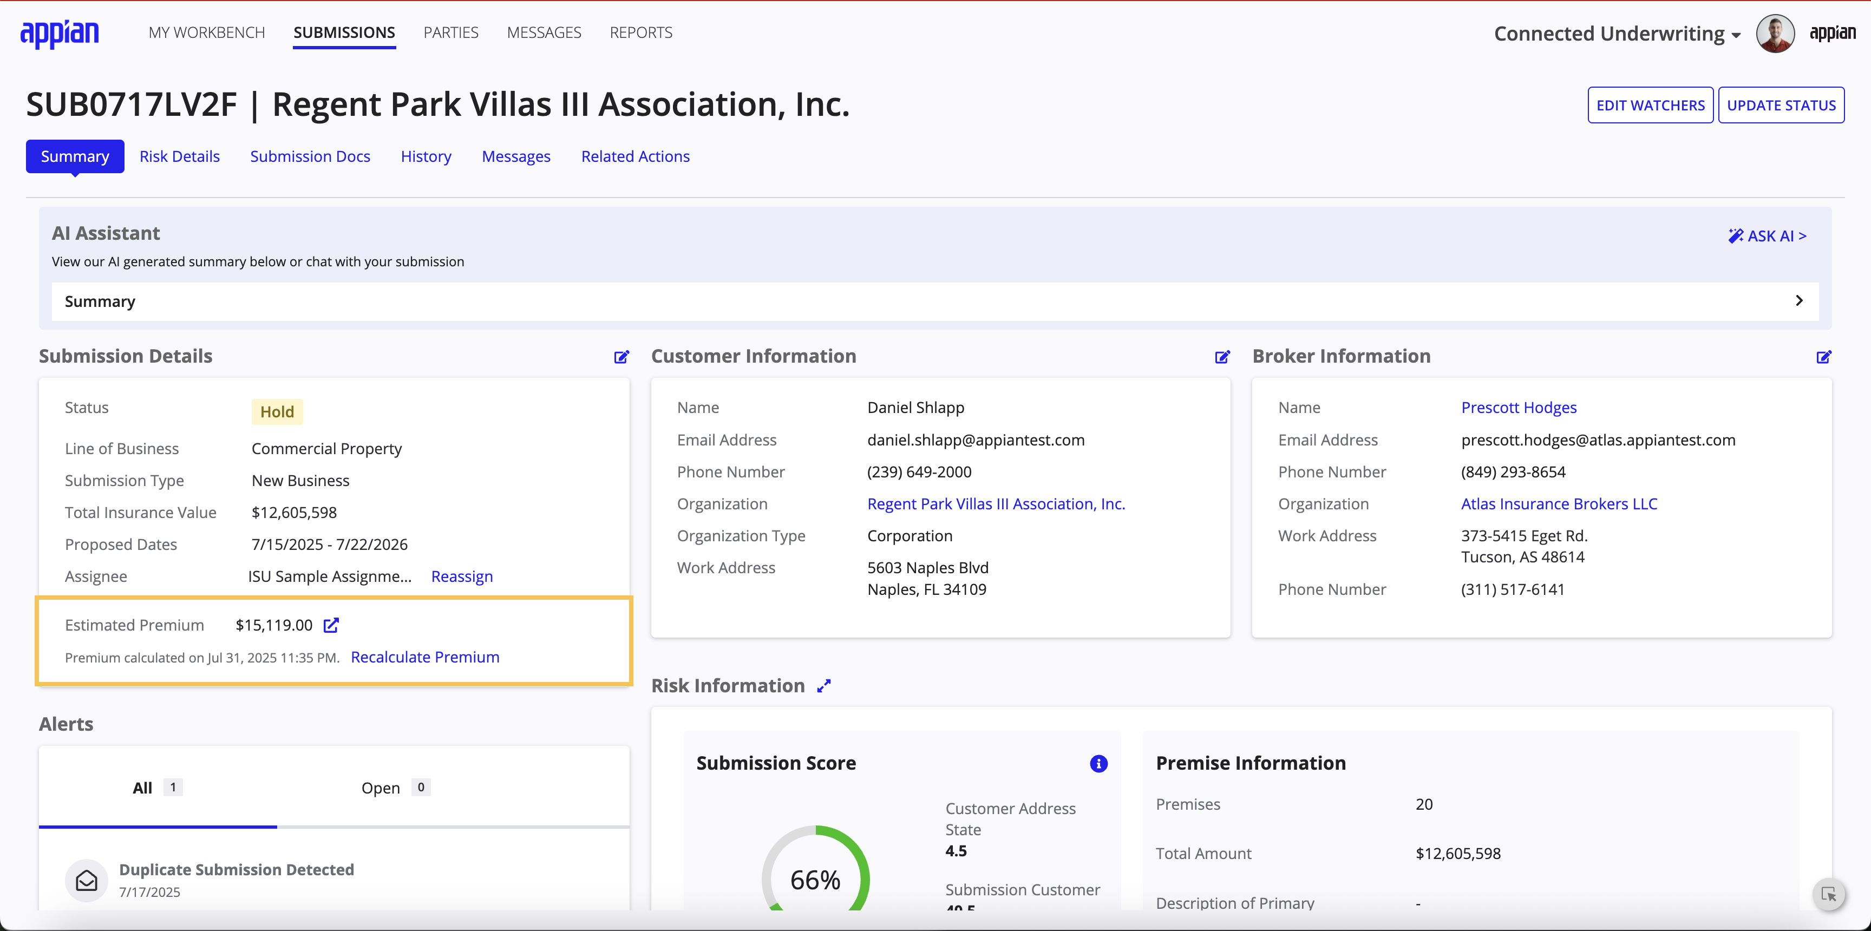Open Atlas Insurance Brokers LLC link

(x=1559, y=503)
